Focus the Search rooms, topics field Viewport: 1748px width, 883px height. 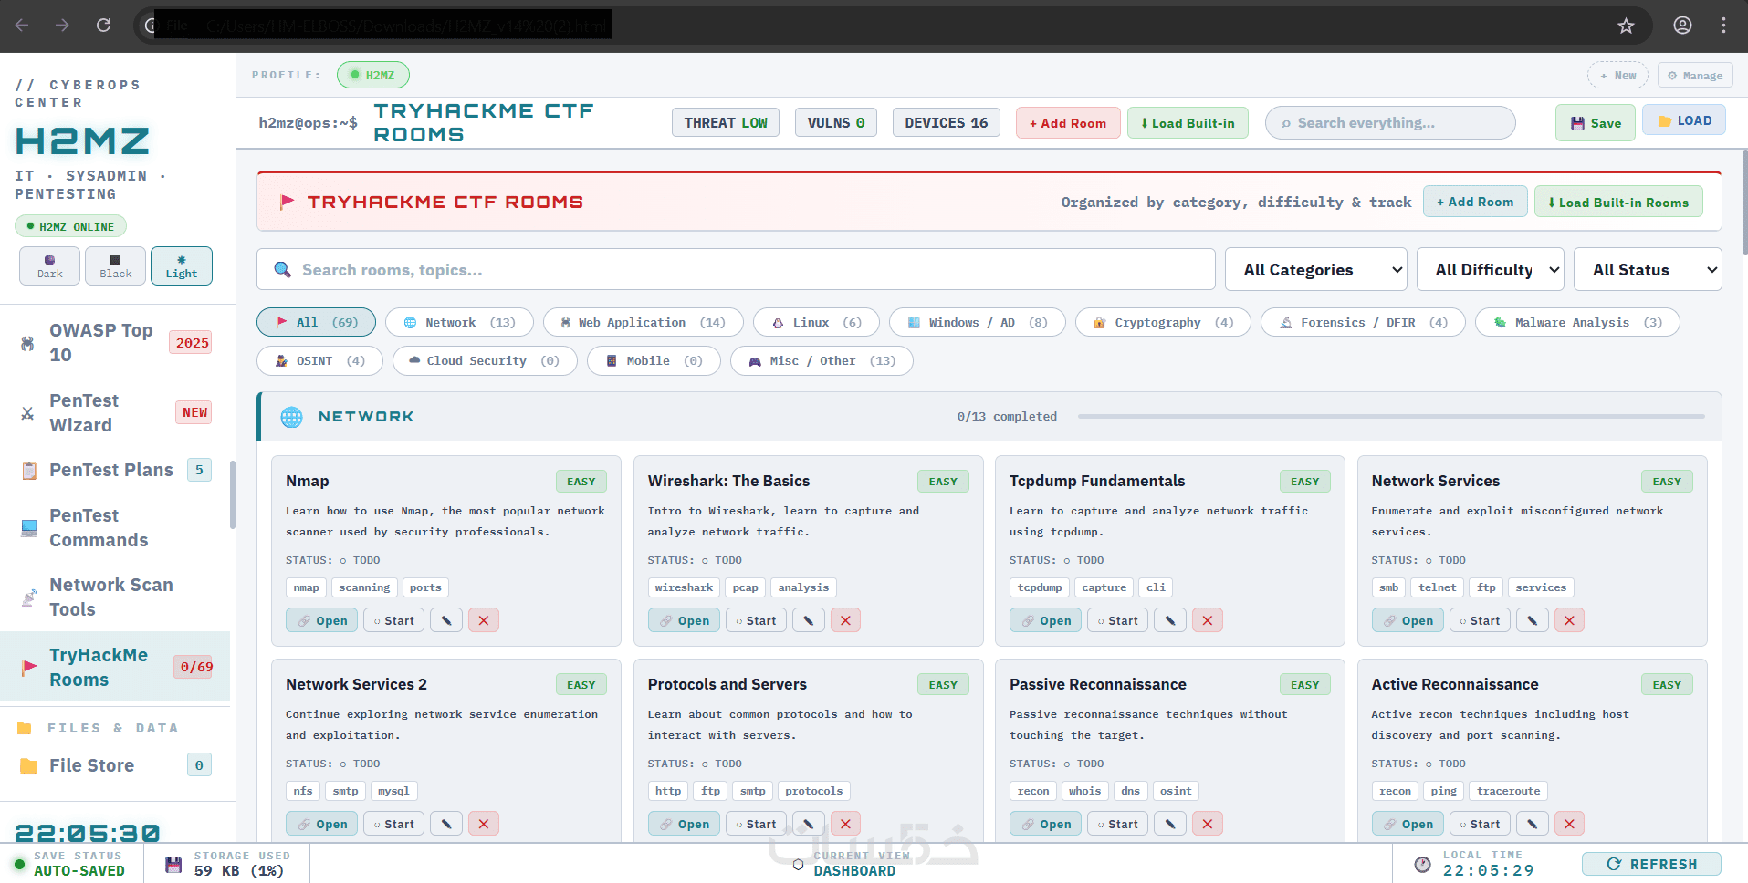tap(736, 270)
